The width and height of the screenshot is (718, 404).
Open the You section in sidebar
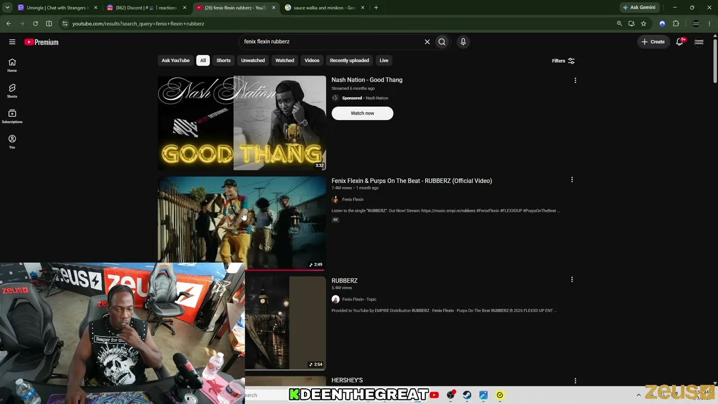[x=12, y=142]
